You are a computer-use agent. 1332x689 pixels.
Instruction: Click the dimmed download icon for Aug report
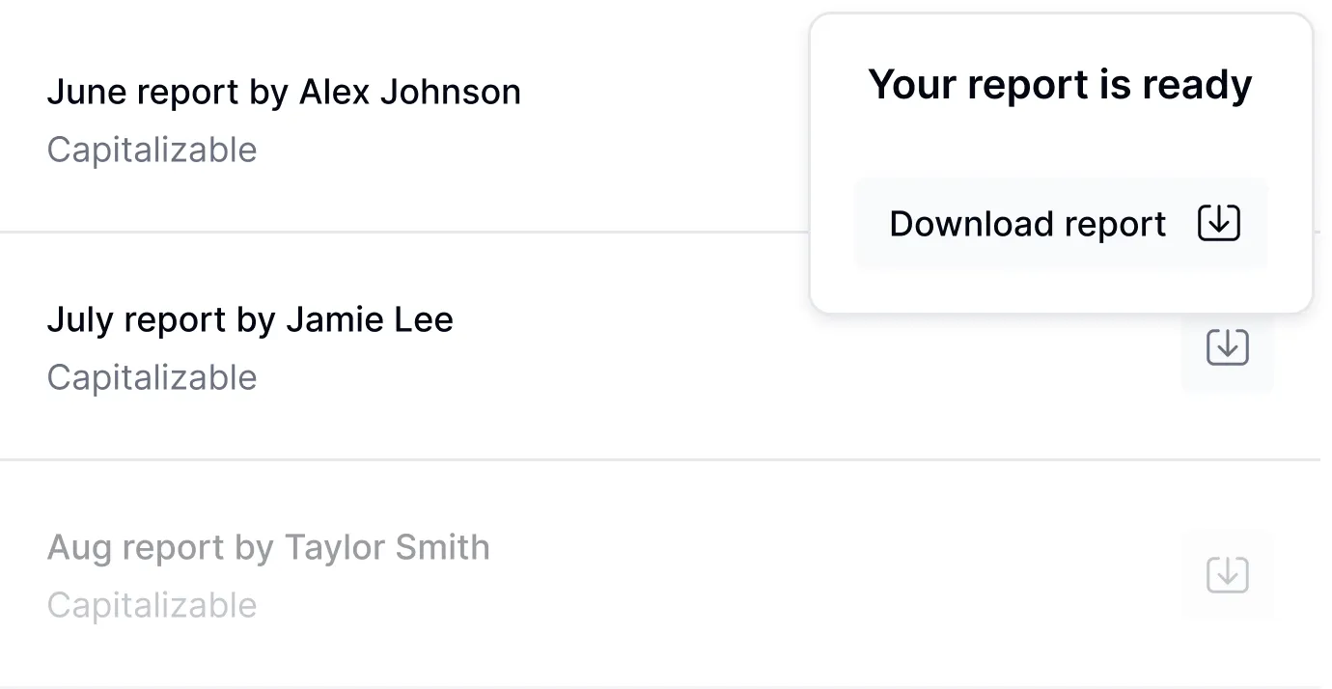pyautogui.click(x=1227, y=575)
